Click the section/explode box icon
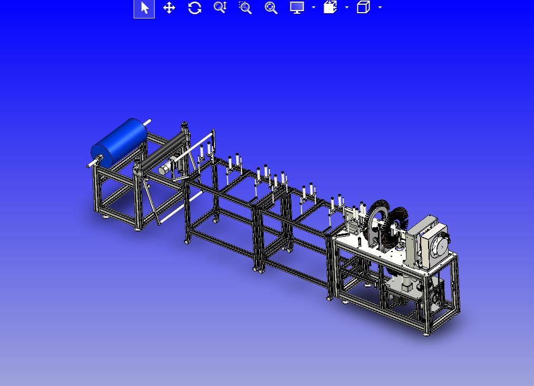 click(x=331, y=7)
